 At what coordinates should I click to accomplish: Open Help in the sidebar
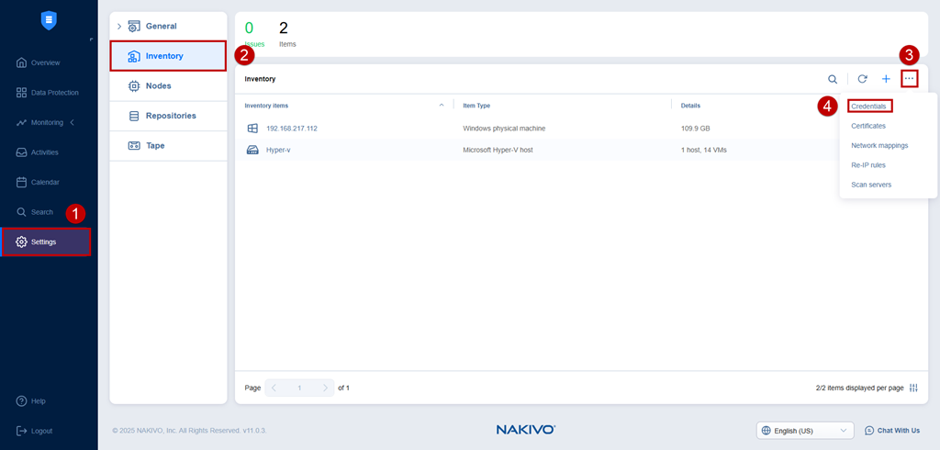[x=30, y=400]
